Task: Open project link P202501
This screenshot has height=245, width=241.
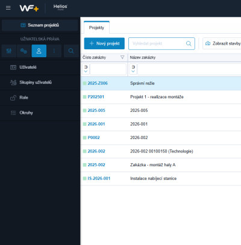Action: point(96,97)
